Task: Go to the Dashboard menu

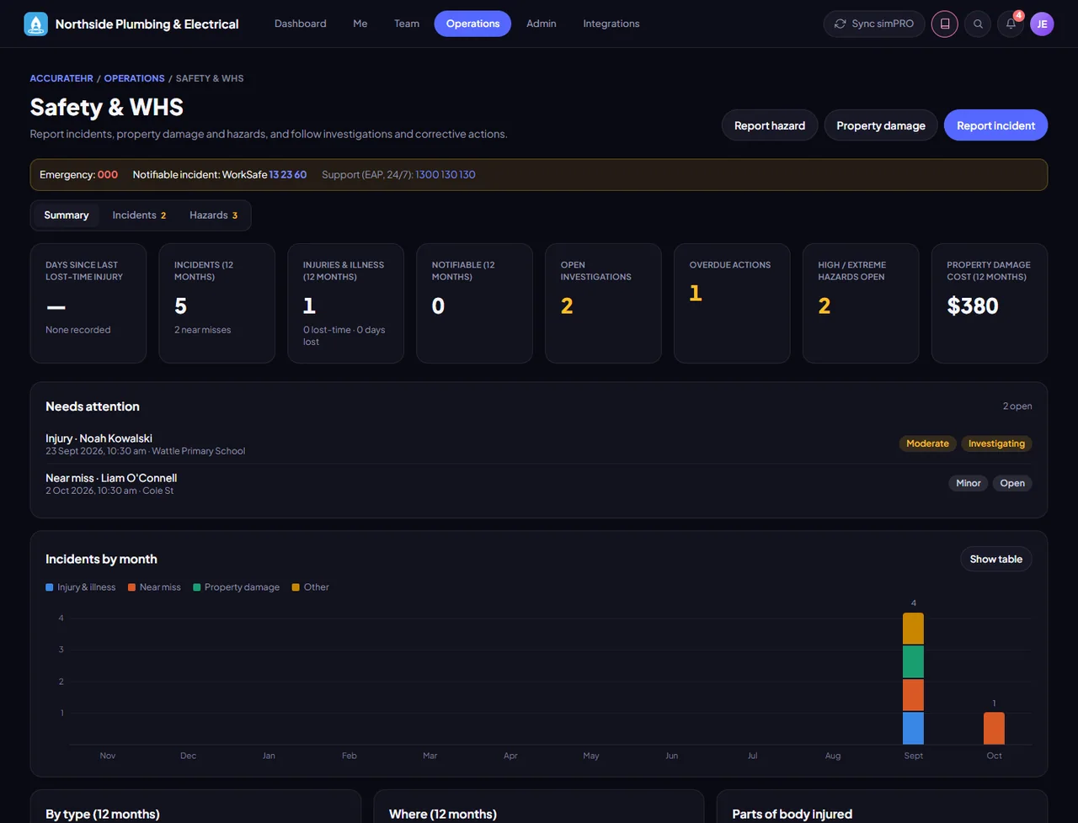Action: [x=300, y=24]
